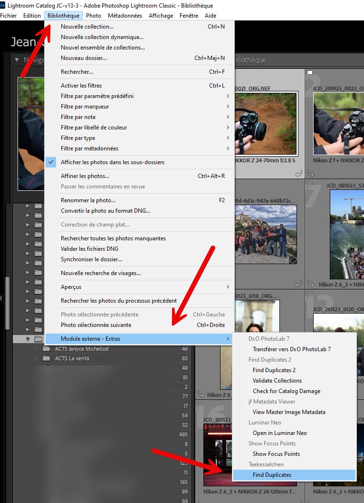
Task: Select the ACTS La verita folder
Action: (x=72, y=358)
